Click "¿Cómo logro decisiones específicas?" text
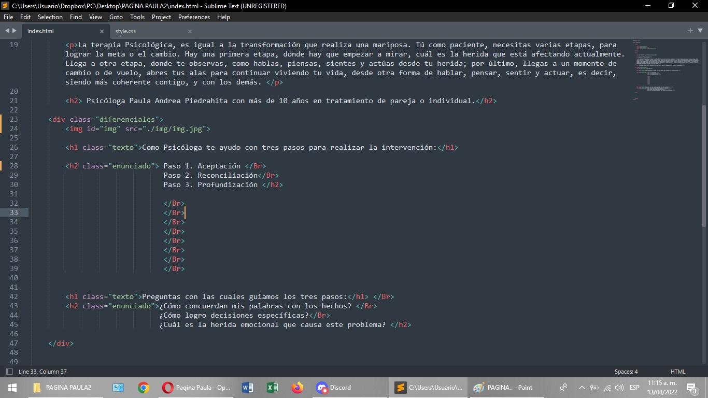 234,315
